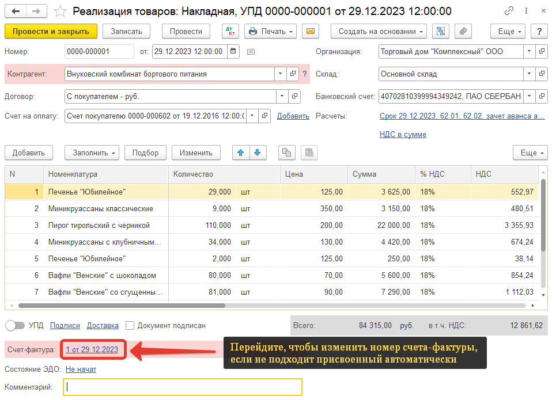This screenshot has height=400, width=556.
Task: Copy link to document with chain icon
Action: (x=509, y=11)
